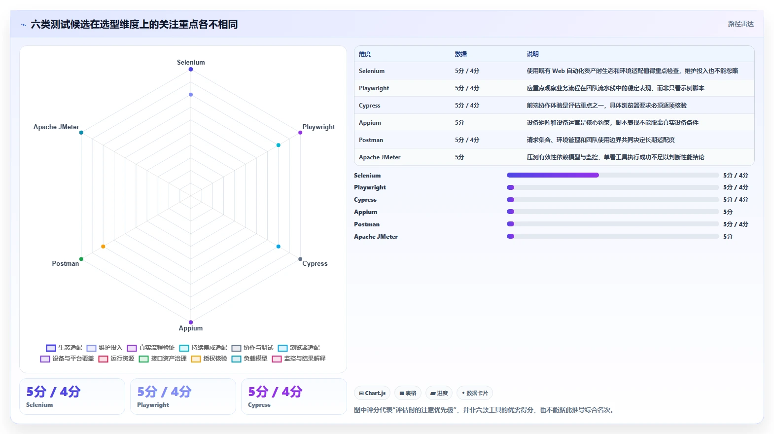Image resolution: width=774 pixels, height=434 pixels.
Task: Toggle 运行资源 legend item
Action: tap(116, 359)
